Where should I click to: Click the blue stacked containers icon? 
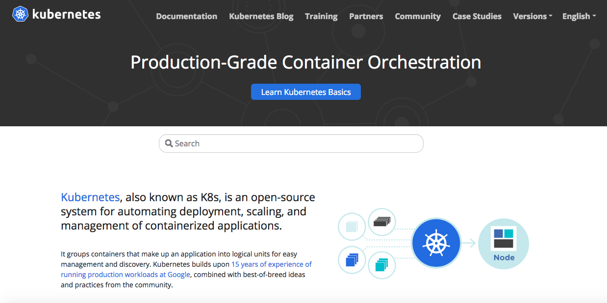point(352,260)
